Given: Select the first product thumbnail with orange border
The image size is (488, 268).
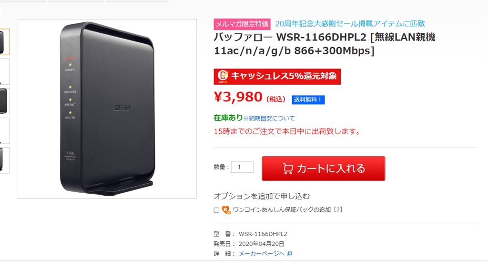Looking at the screenshot, I should click(x=5, y=42).
